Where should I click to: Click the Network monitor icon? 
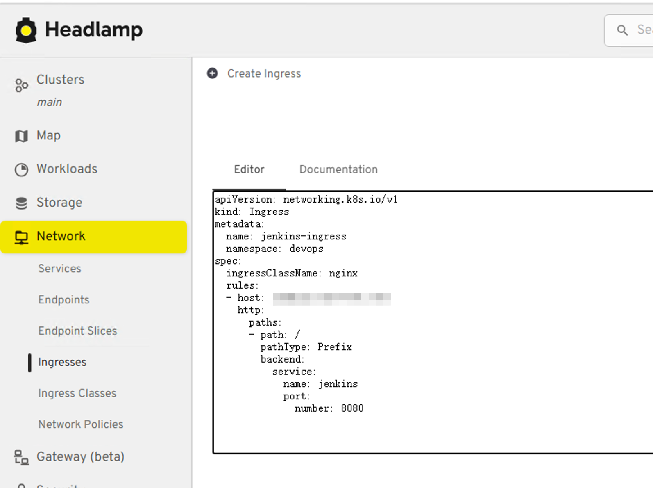tap(21, 237)
